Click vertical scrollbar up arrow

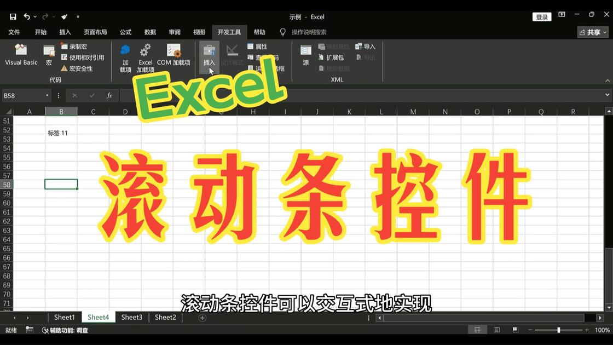point(609,112)
